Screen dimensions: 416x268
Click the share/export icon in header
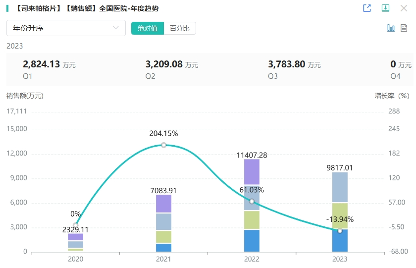click(367, 8)
